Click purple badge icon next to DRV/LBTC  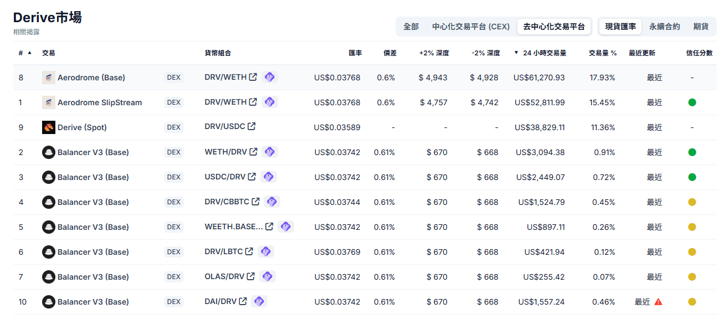[x=266, y=251]
